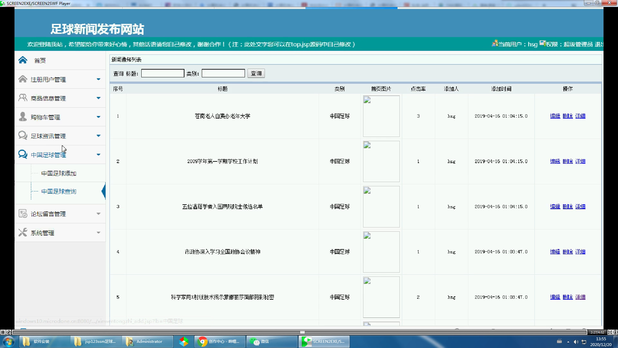Click the player loop icon next to pause

point(9,332)
